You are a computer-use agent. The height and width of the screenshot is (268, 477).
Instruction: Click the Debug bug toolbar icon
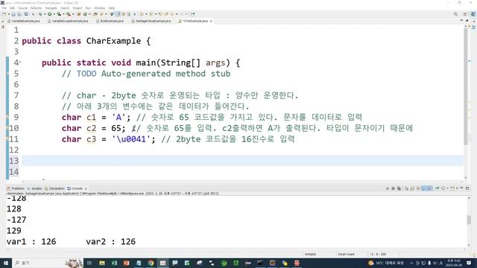pyautogui.click(x=40, y=14)
